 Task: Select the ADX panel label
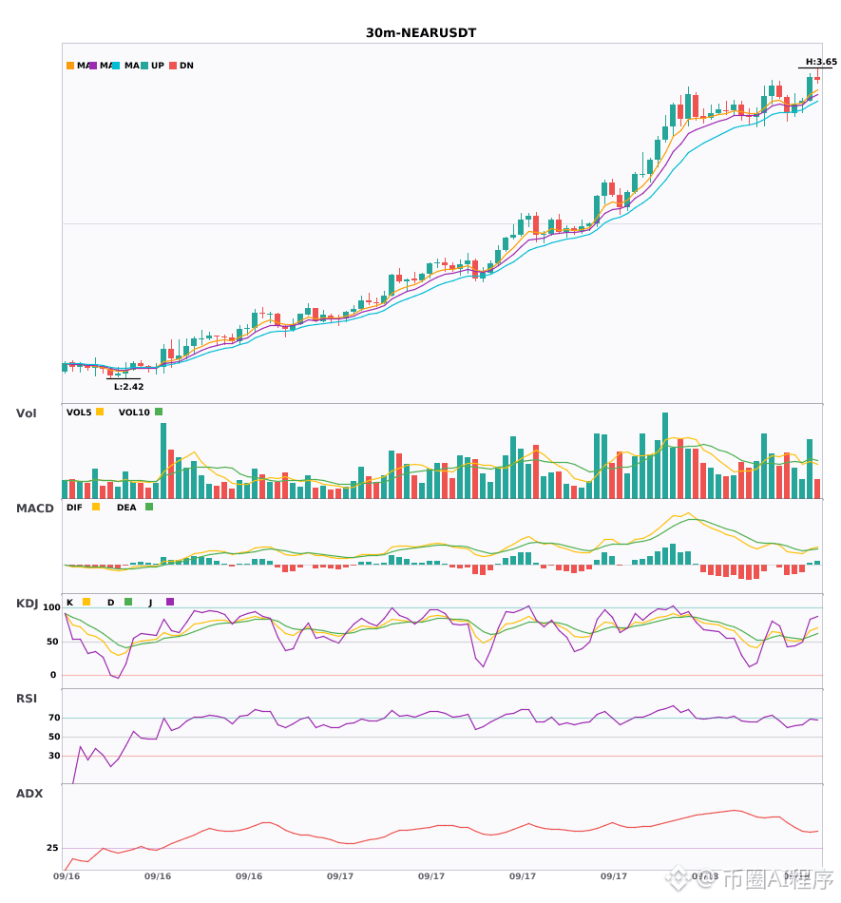pyautogui.click(x=29, y=794)
